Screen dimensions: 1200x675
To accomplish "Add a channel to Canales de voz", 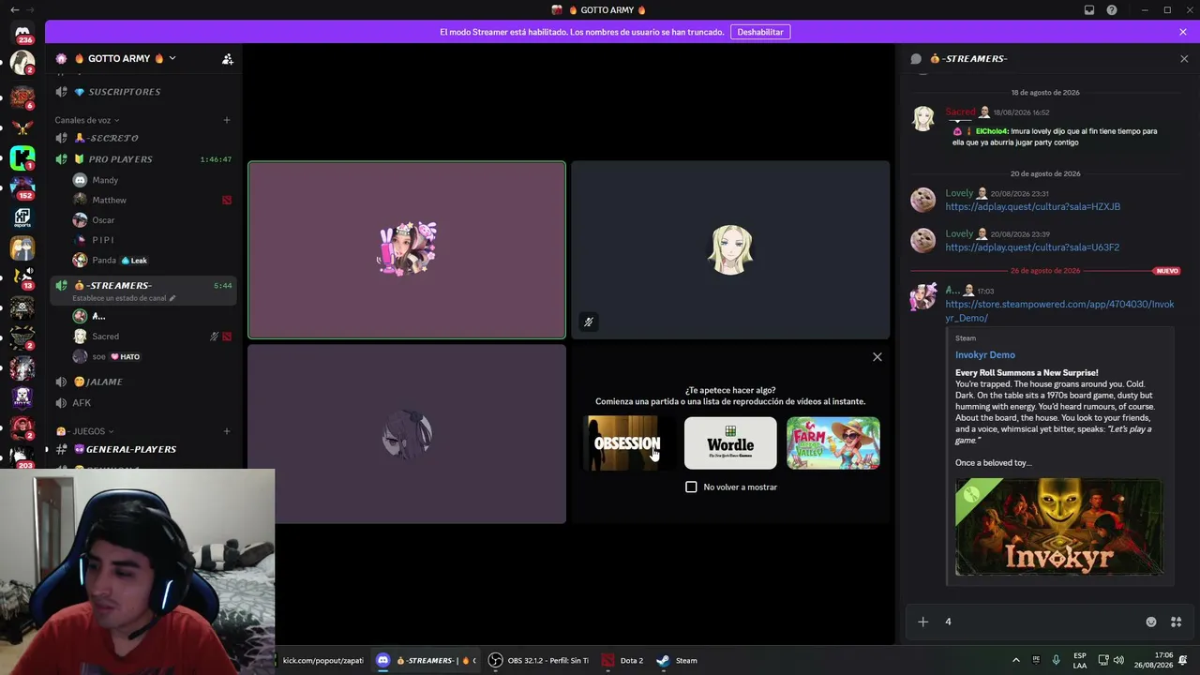I will tap(226, 120).
